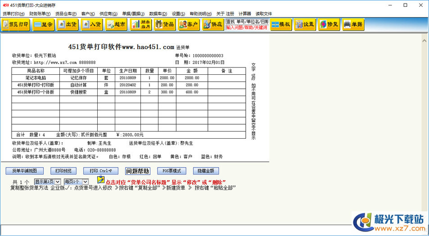
Task: Click the 20120402 production date cell
Action: point(128,85)
